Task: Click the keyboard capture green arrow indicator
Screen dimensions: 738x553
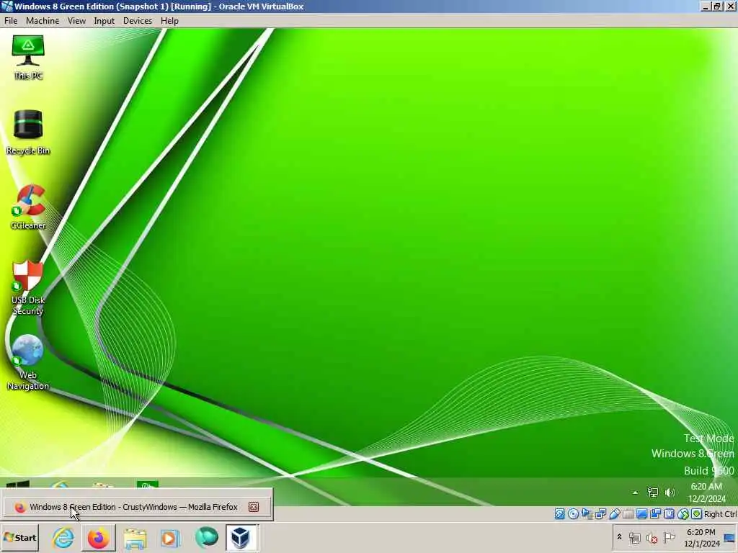Action: 697,514
